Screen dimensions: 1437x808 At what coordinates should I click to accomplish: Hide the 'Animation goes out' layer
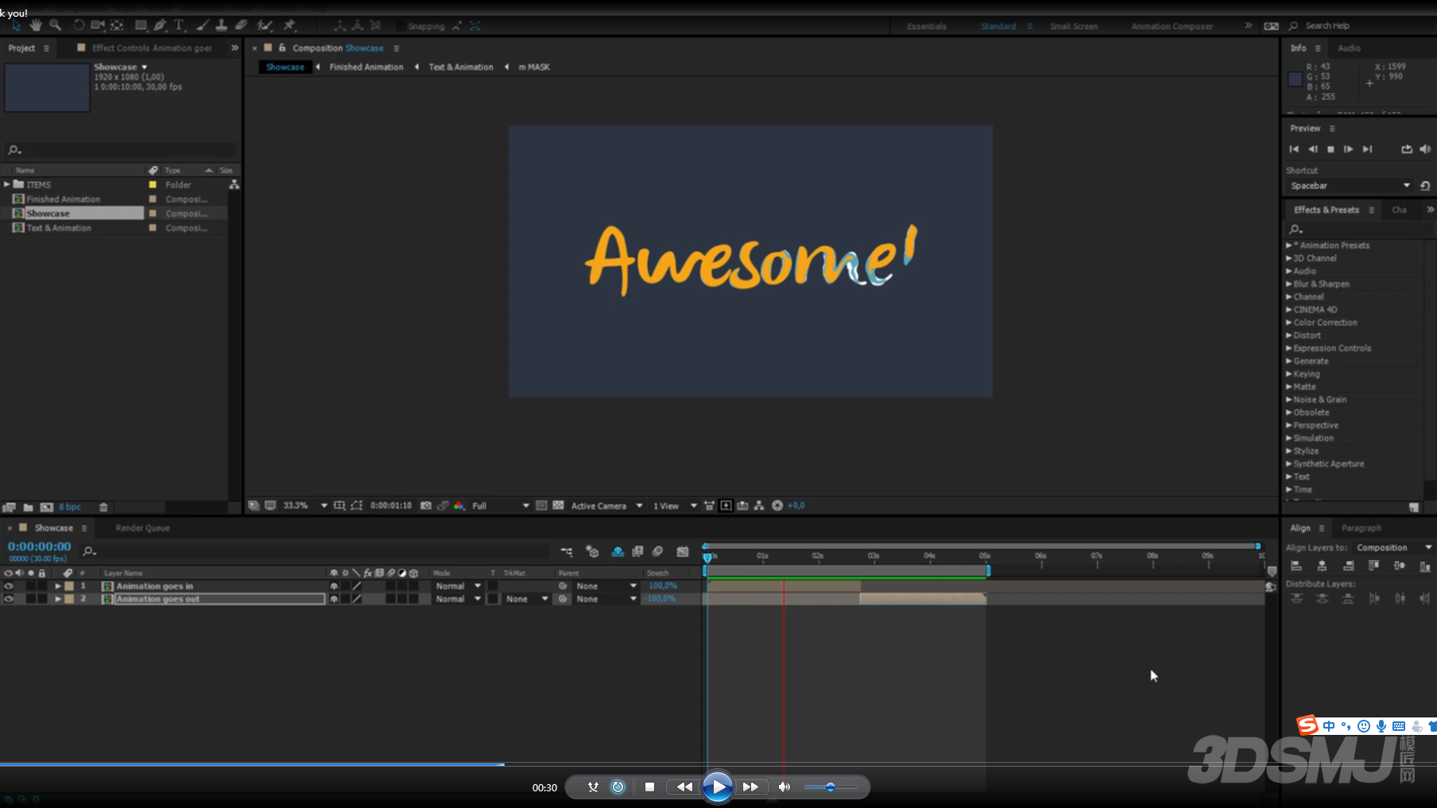click(9, 599)
